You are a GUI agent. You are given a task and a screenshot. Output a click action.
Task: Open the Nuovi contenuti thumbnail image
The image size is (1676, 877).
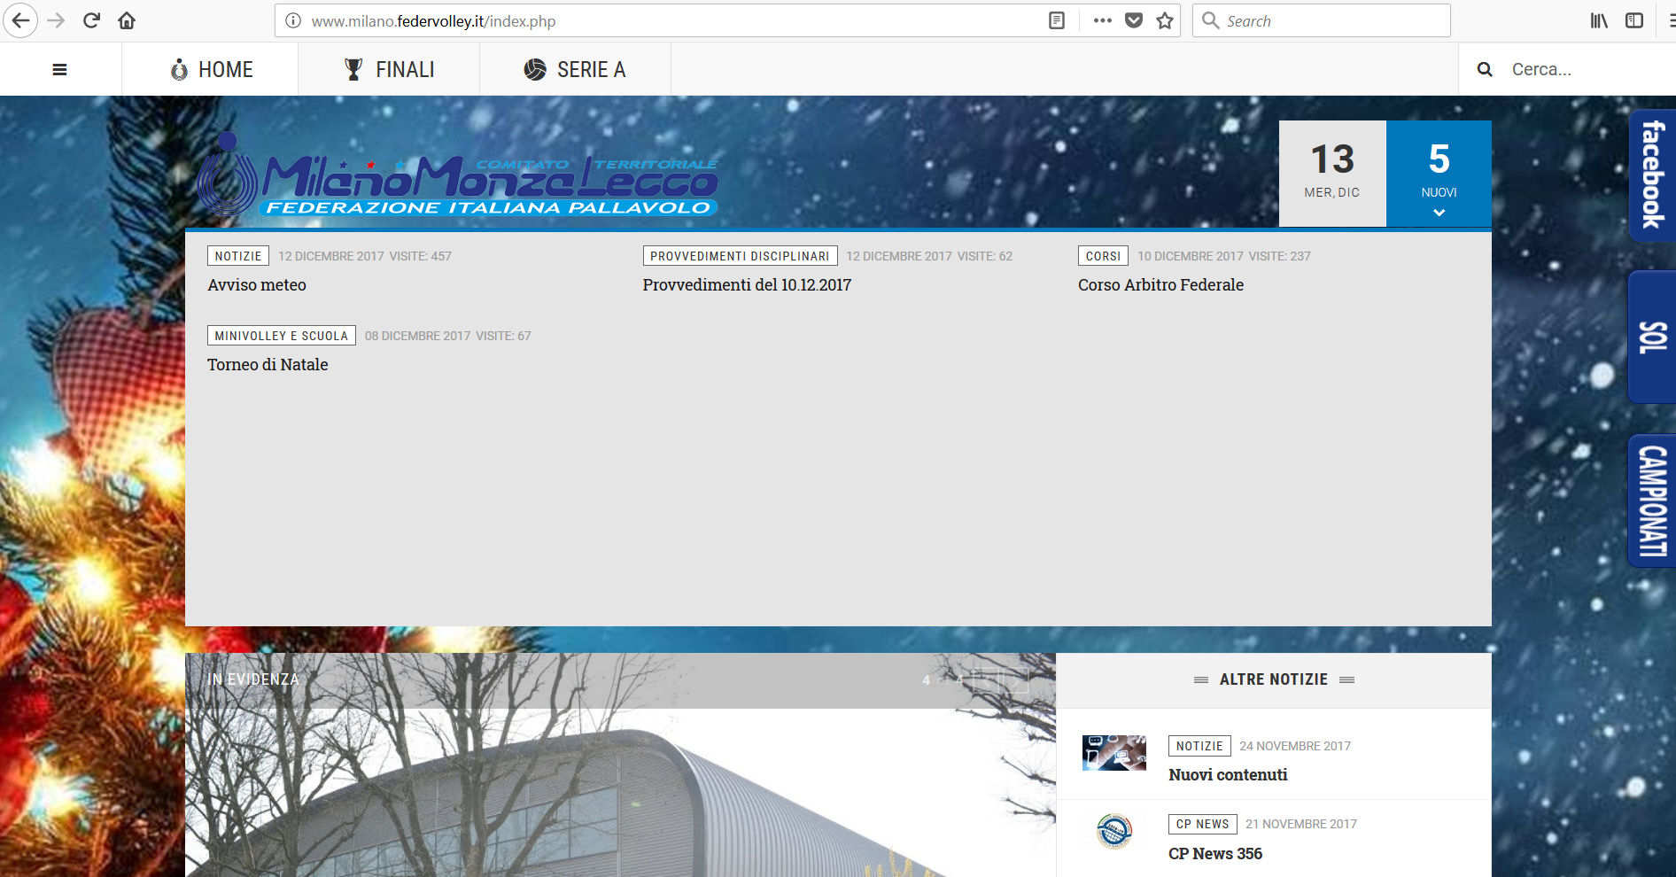[x=1114, y=753]
